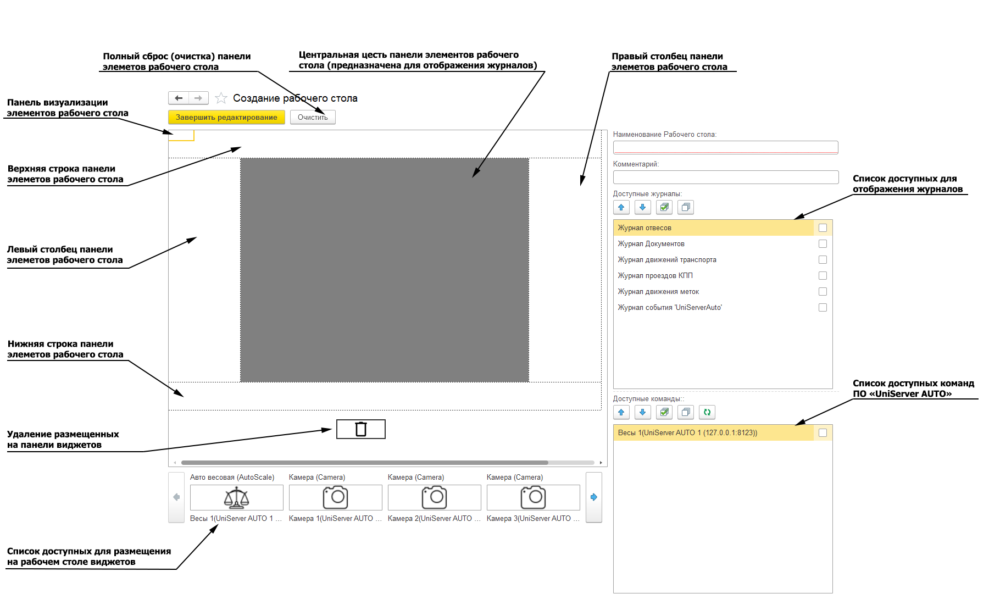Click the forward arrow navigation button
The width and height of the screenshot is (989, 616).
tap(198, 98)
